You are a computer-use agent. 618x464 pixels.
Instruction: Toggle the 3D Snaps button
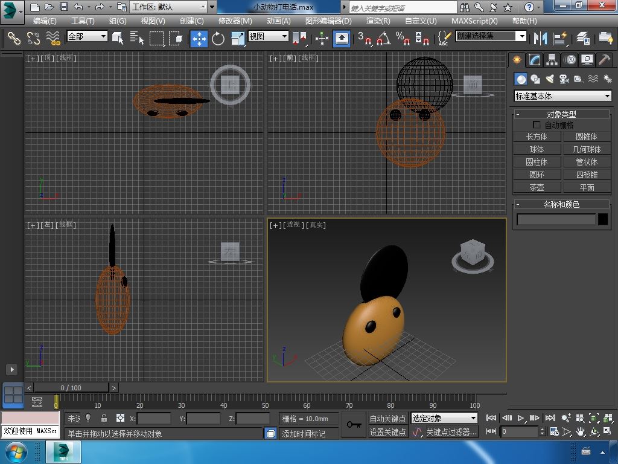365,38
